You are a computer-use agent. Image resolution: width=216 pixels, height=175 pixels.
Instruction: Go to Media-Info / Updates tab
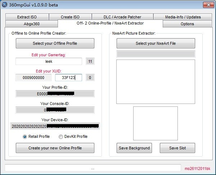(183, 17)
